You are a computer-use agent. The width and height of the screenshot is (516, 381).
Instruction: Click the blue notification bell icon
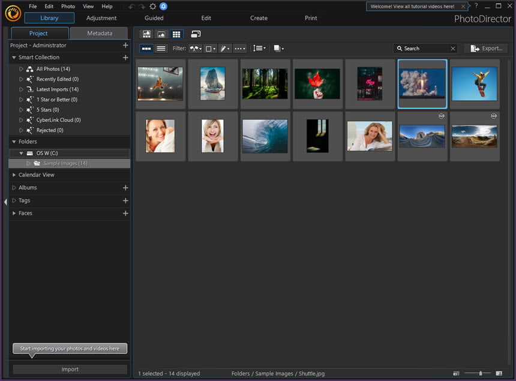coord(163,6)
